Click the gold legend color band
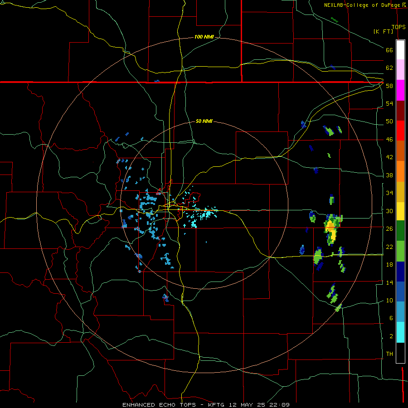The width and height of the screenshot is (408, 408). point(400,192)
